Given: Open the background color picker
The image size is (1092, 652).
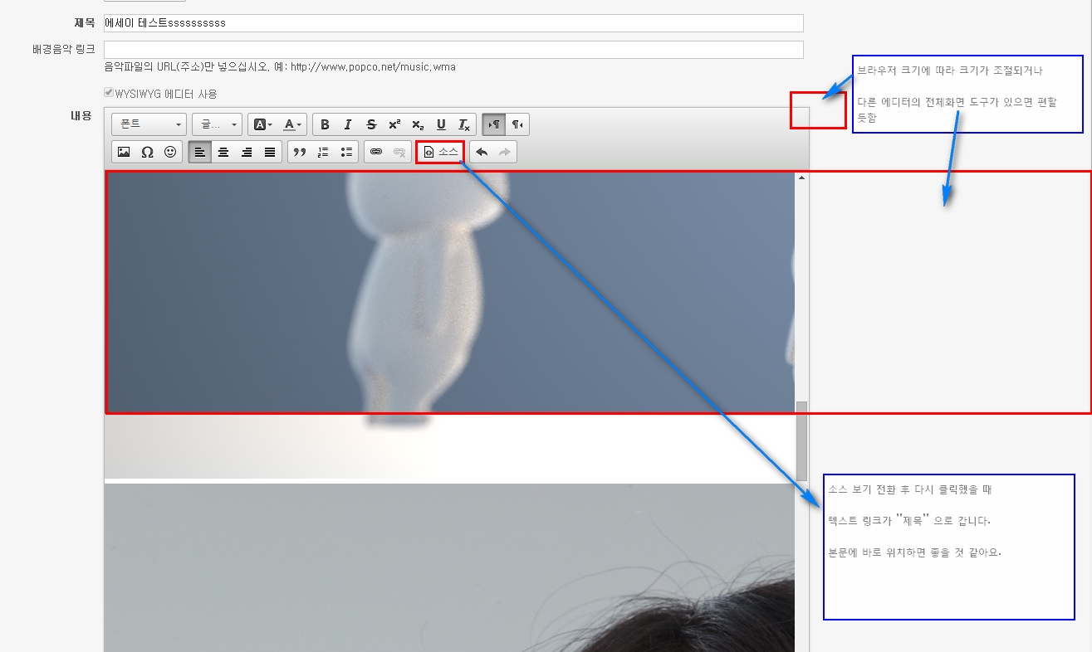Looking at the screenshot, I should tap(262, 124).
